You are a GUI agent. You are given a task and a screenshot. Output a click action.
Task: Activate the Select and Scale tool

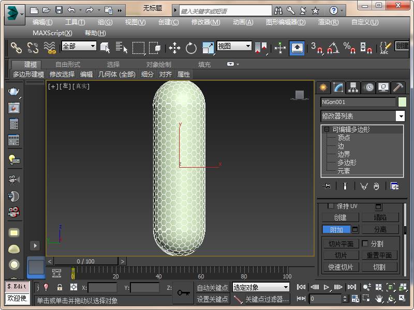(208, 48)
